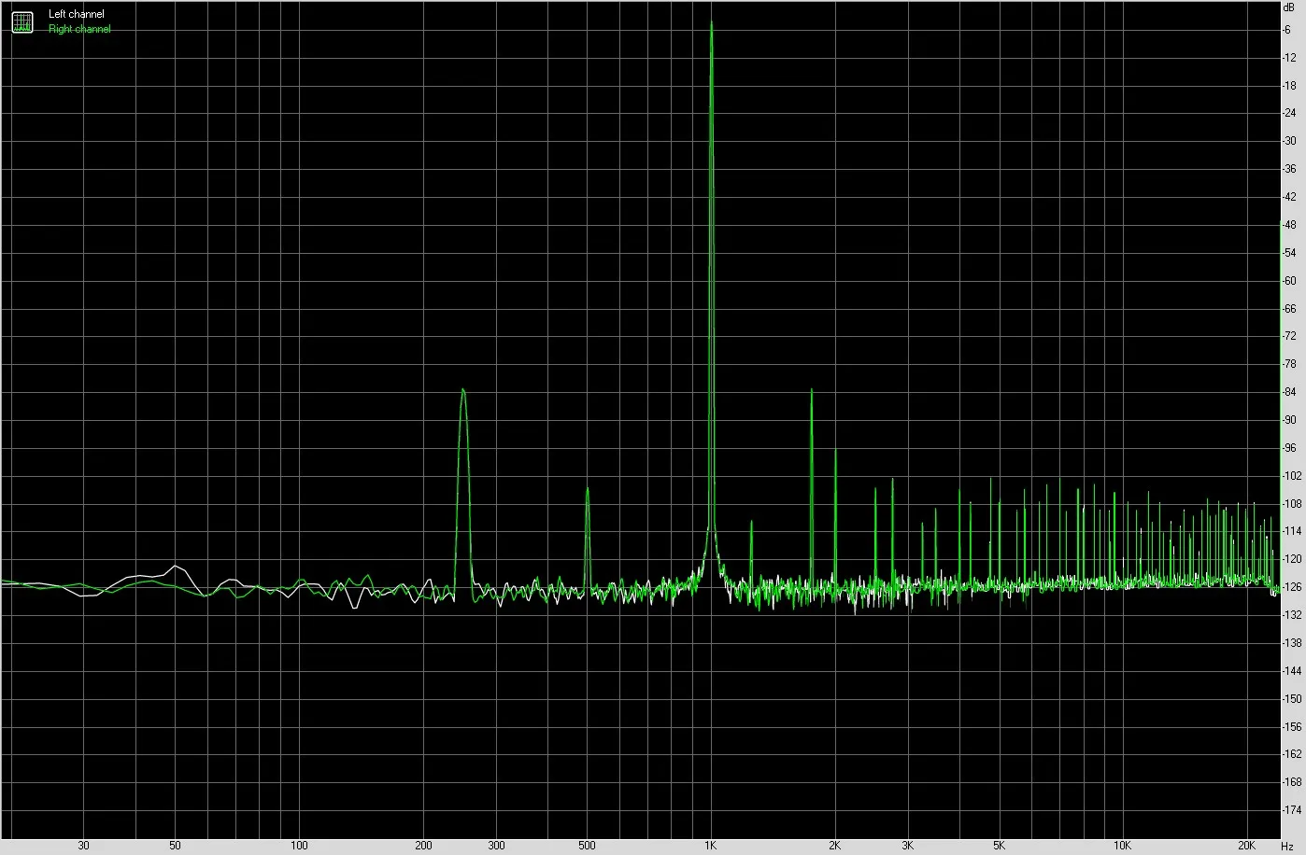
Task: Click the -102 dB axis value
Action: tap(1292, 476)
